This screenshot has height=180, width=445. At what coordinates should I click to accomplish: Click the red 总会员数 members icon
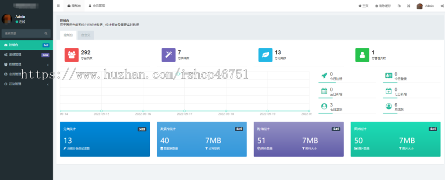click(72, 55)
